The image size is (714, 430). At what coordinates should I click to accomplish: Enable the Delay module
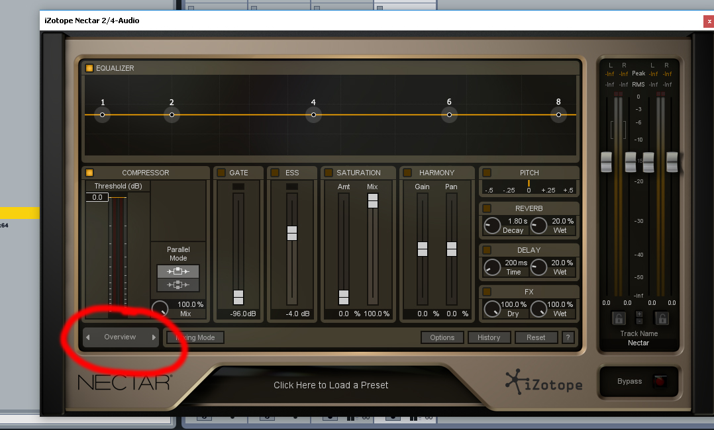tap(487, 250)
